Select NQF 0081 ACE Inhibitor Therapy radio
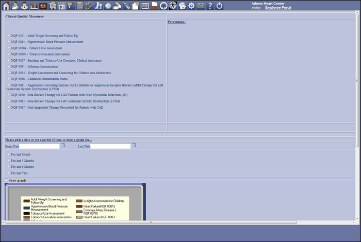Image resolution: width=361 pixels, height=242 pixels. (9, 84)
